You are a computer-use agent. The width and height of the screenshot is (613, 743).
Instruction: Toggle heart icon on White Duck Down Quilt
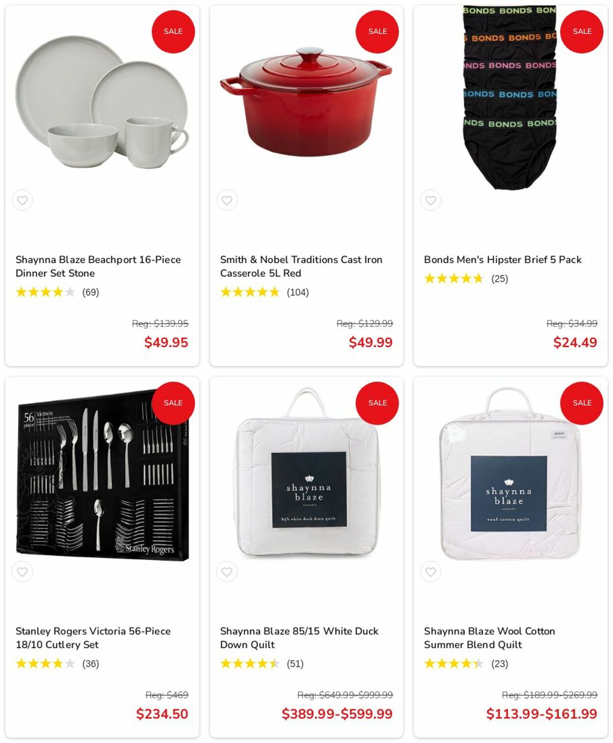click(x=227, y=572)
